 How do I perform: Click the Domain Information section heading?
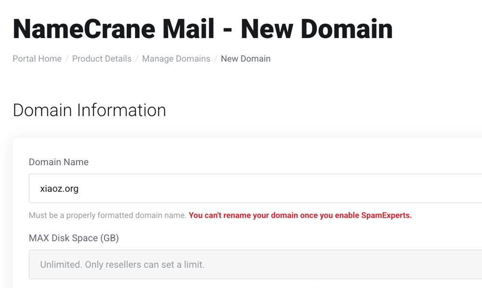pyautogui.click(x=90, y=110)
